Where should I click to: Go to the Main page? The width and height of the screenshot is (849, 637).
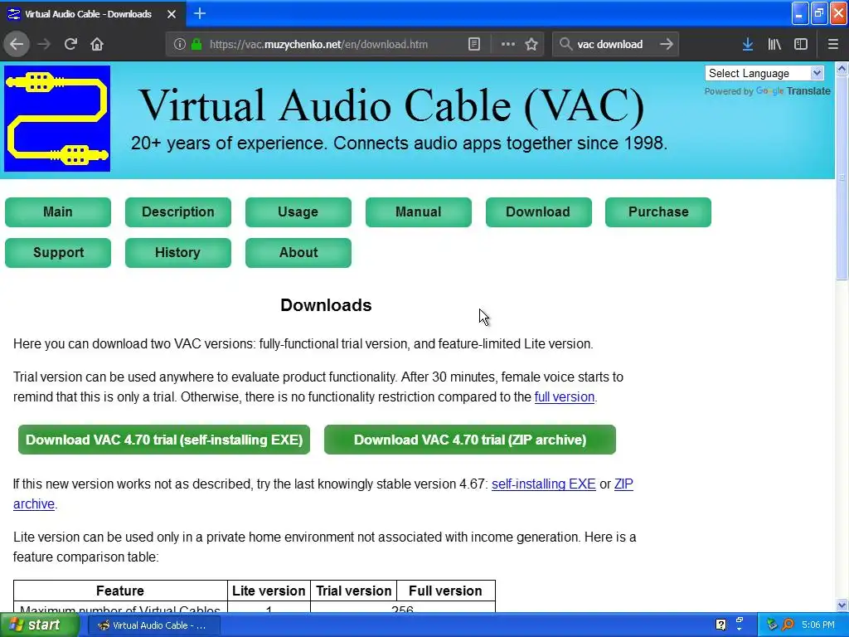click(x=58, y=212)
